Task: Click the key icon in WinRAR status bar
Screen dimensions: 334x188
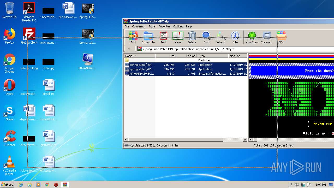Action: click(131, 145)
